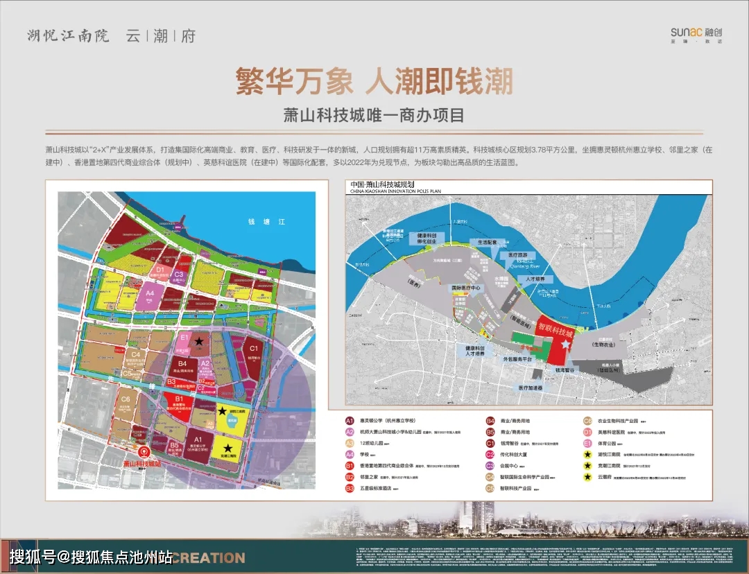Click the 五星级标准酒店 legend text

[376, 488]
